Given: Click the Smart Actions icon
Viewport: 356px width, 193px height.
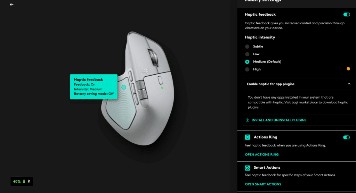Looking at the screenshot, I should click(248, 168).
